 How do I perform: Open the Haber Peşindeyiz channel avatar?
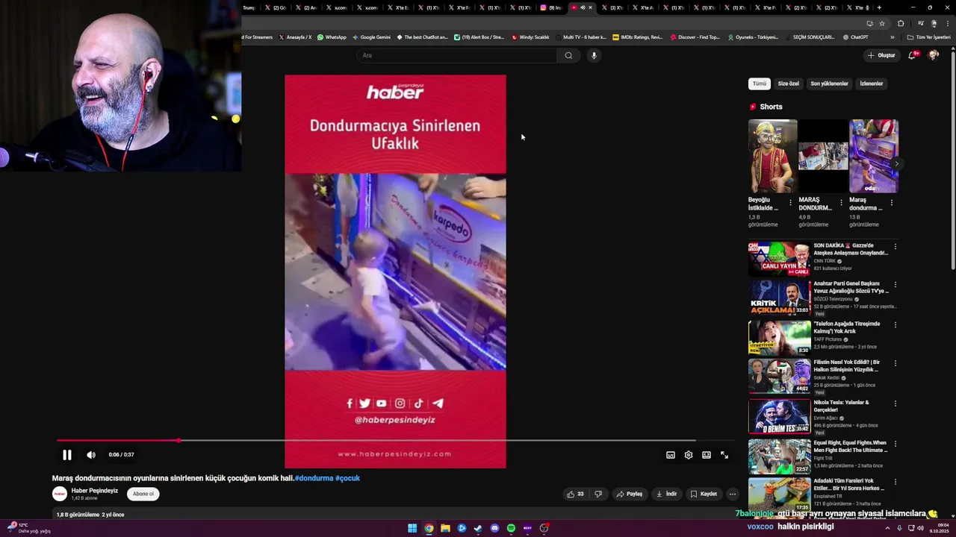(x=60, y=494)
